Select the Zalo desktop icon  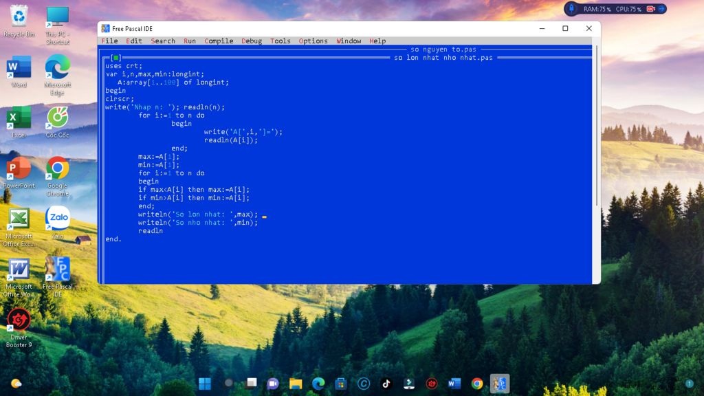(58, 223)
